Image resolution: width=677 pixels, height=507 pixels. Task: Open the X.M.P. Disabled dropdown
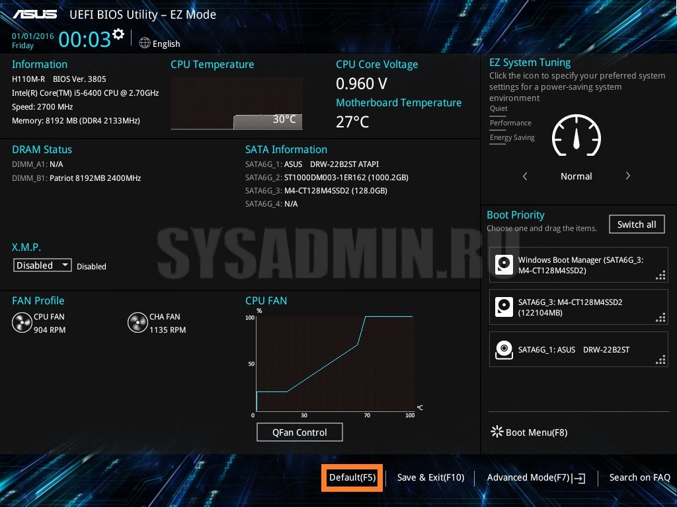(43, 265)
